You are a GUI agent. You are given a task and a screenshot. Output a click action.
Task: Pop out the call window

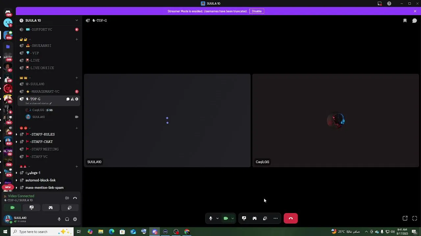coord(405,218)
